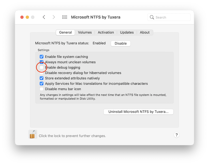The width and height of the screenshot is (209, 165).
Task: Check Disable recovery dialog for hibernated volumes
Action: (x=42, y=73)
